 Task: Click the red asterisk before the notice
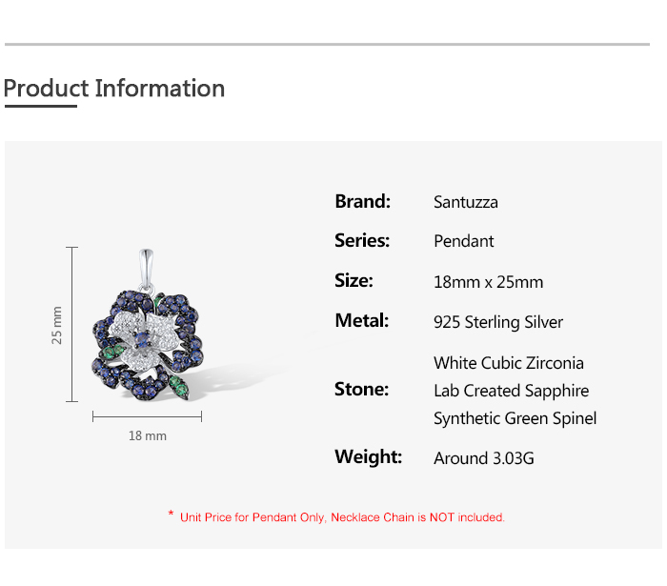tap(171, 515)
